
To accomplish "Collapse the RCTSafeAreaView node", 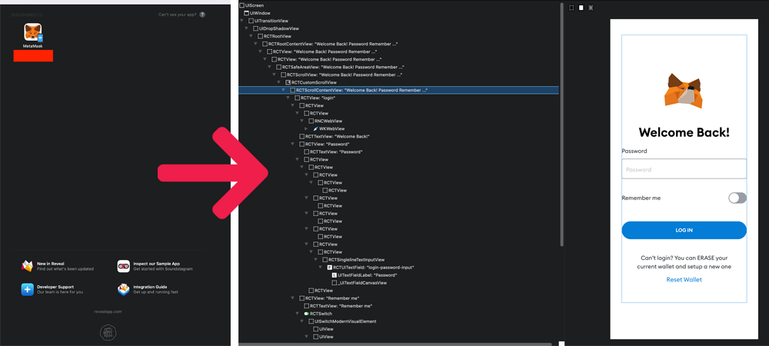I will coord(270,67).
